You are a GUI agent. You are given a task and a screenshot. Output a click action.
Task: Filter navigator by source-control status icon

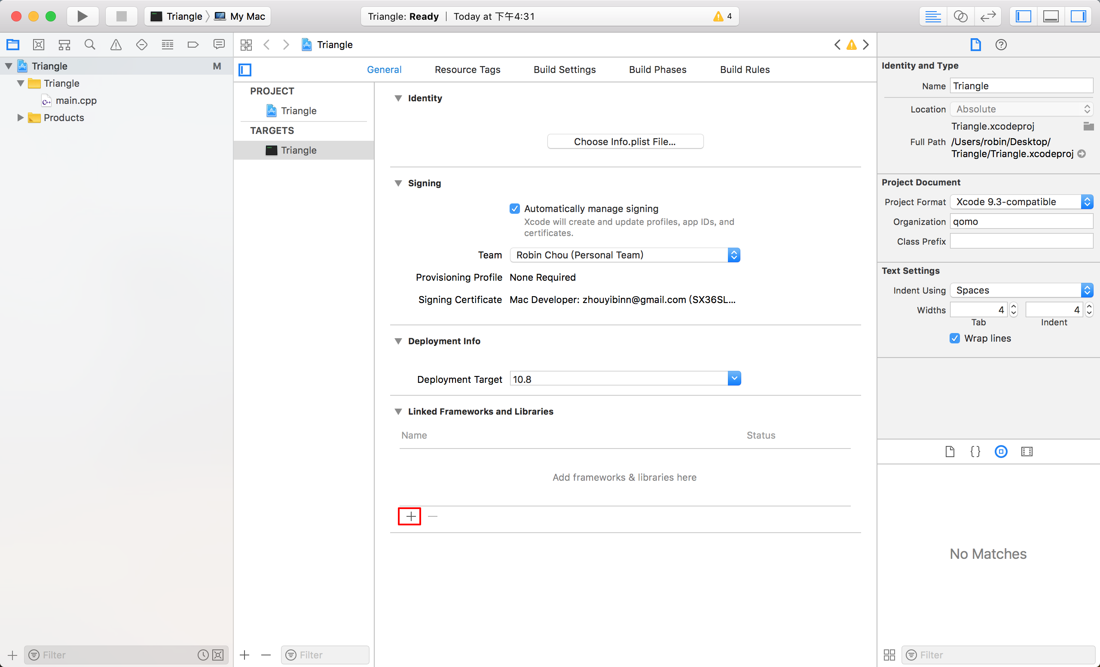(218, 655)
